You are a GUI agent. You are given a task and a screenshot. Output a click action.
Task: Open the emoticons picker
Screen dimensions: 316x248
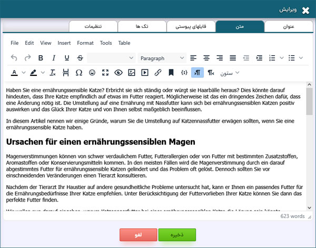point(92,73)
